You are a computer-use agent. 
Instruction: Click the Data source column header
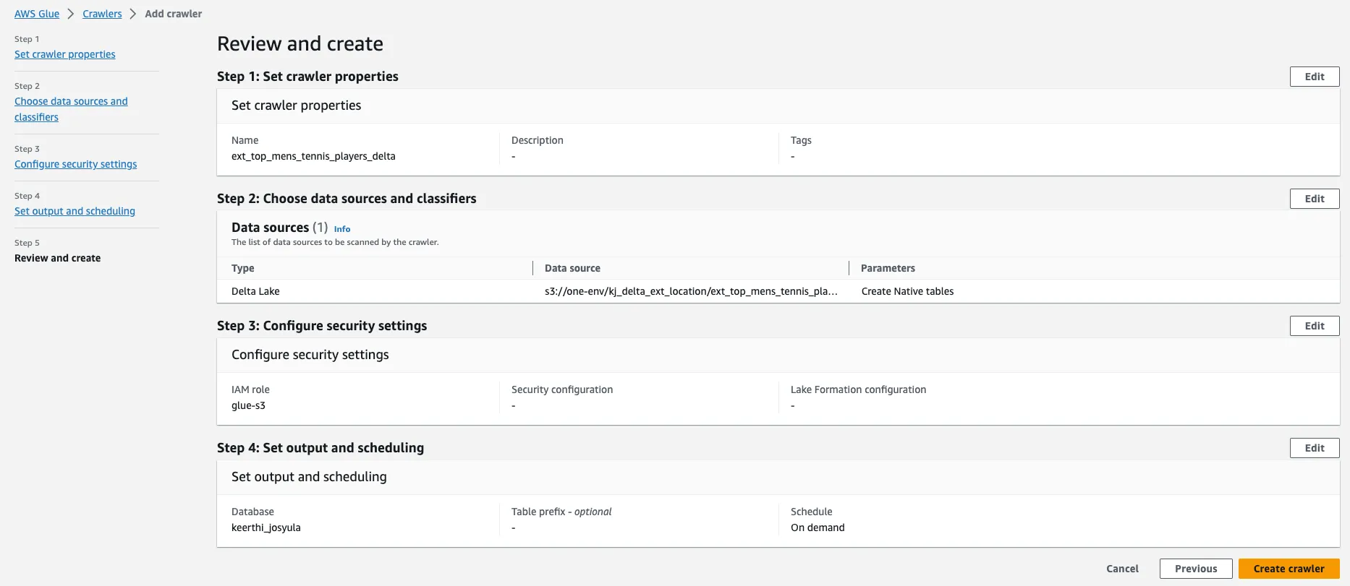572,268
